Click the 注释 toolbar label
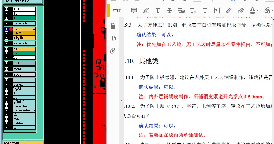 (x=117, y=11)
